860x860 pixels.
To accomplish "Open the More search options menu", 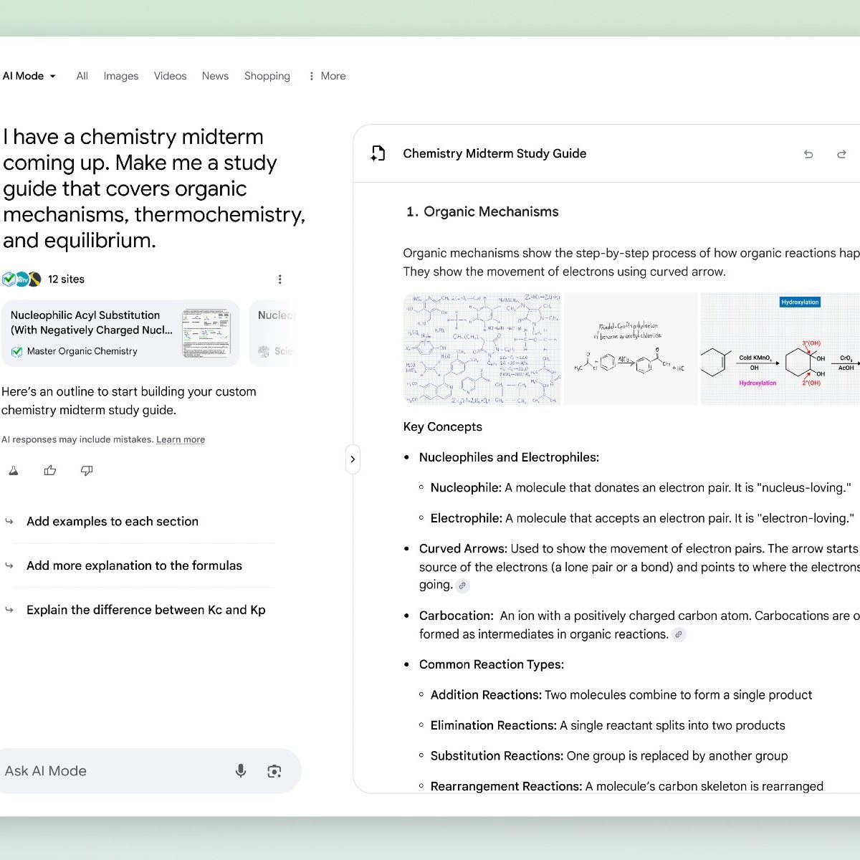I will [x=327, y=76].
